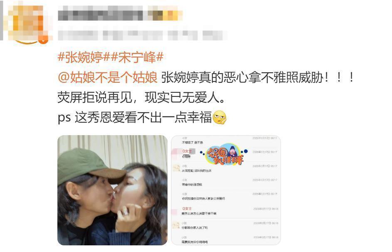392x252 pixels.
Task: Click the ps 这秀恩爱看不出一点幸福 text
Action: click(135, 117)
